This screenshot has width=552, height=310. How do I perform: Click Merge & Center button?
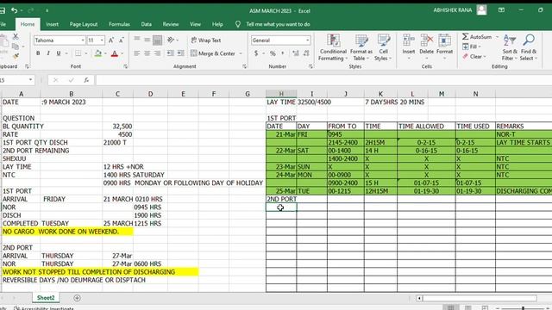[x=213, y=53]
